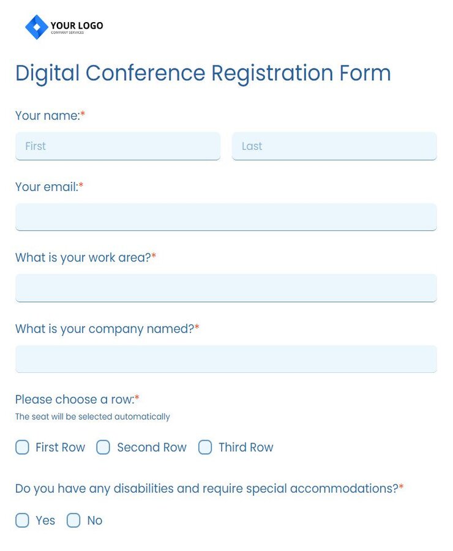Click the Digital Conference Registration Form heading
Image resolution: width=453 pixels, height=551 pixels.
[x=203, y=73]
